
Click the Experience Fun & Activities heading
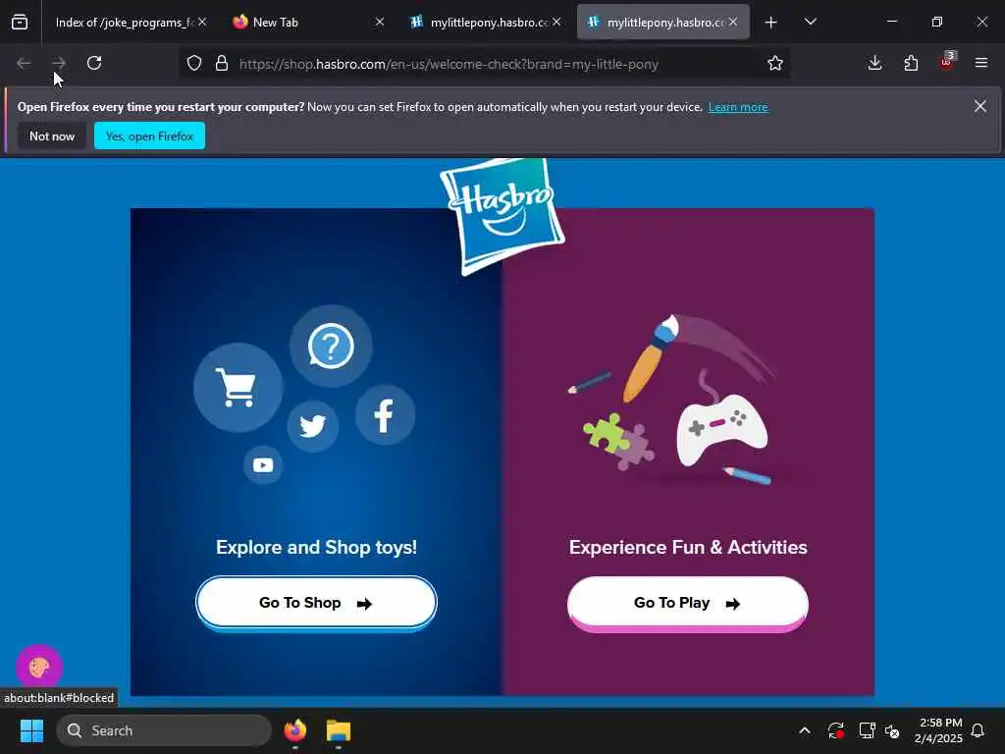688,547
